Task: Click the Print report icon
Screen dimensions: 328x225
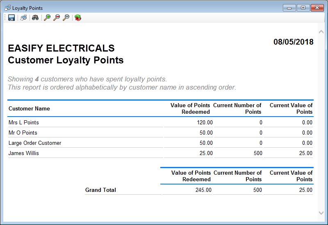Action: click(x=24, y=18)
